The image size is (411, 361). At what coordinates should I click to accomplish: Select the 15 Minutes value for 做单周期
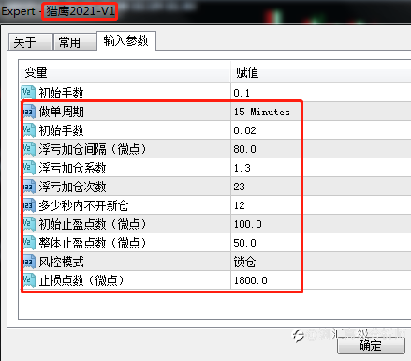tap(262, 112)
